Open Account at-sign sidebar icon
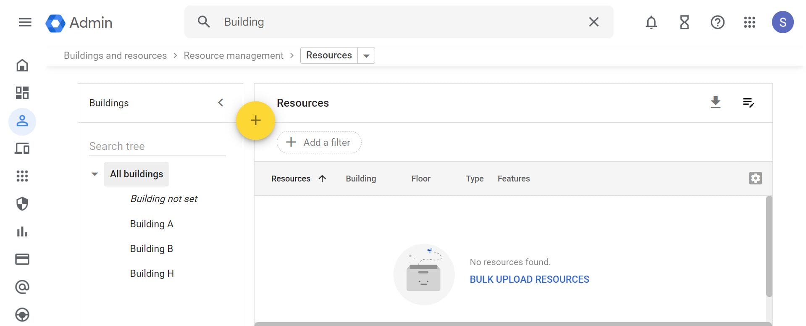806x326 pixels. (22, 287)
